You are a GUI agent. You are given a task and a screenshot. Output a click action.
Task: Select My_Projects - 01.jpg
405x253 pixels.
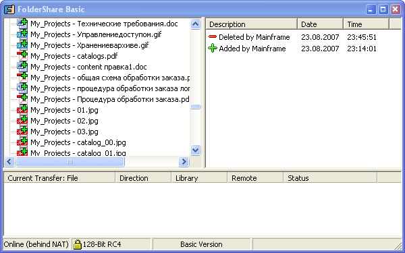(x=64, y=110)
